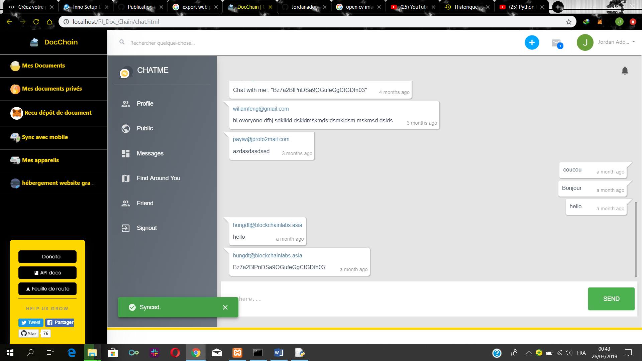Click the chat notification bell icon
The image size is (642, 361).
click(625, 71)
